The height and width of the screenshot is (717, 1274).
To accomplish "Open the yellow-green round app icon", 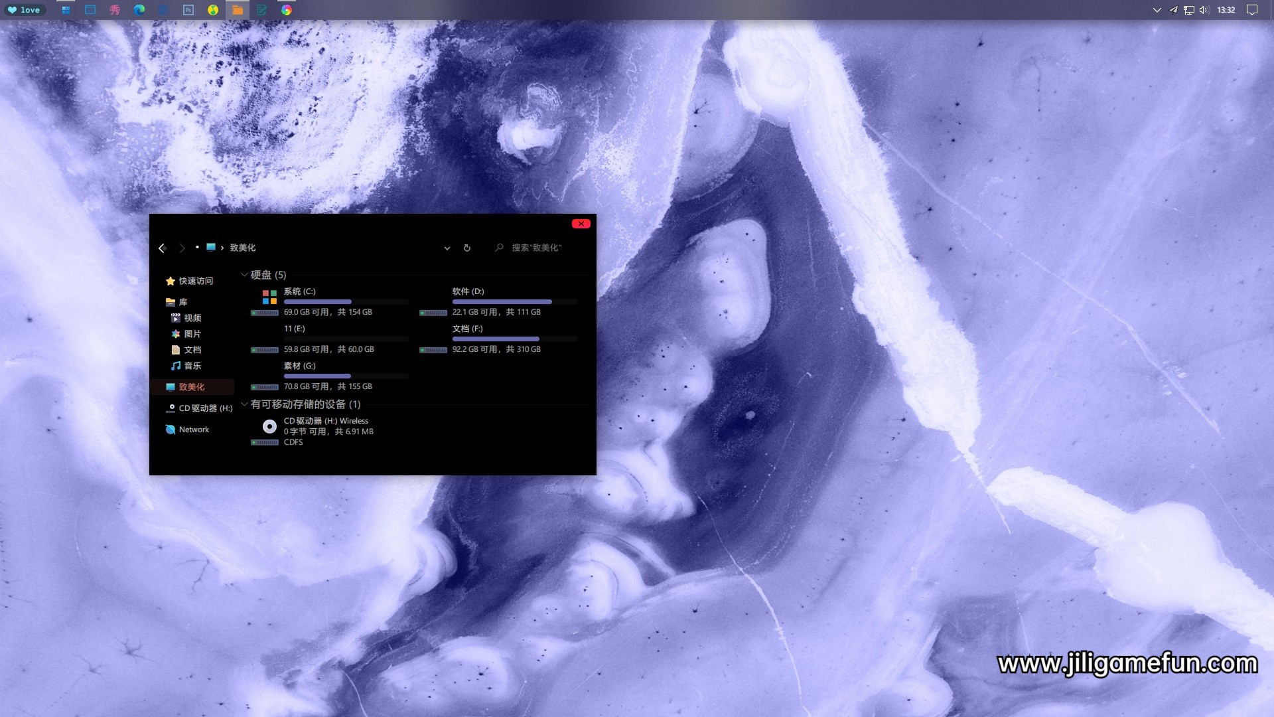I will pos(213,10).
